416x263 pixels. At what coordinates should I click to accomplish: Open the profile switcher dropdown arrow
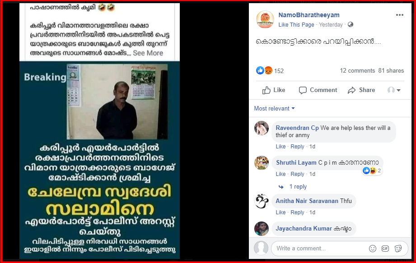coord(394,90)
